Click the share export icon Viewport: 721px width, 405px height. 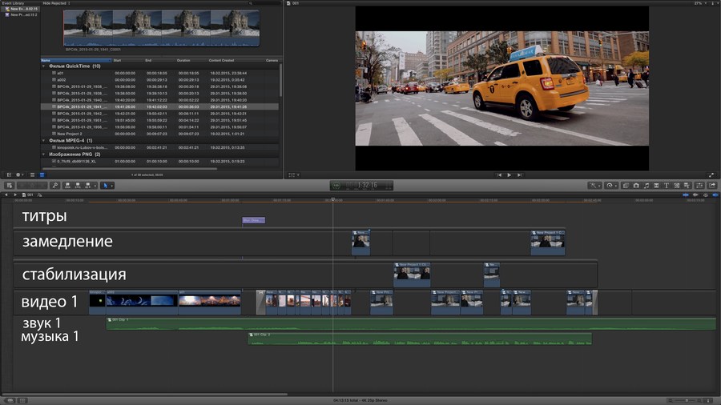point(712,186)
